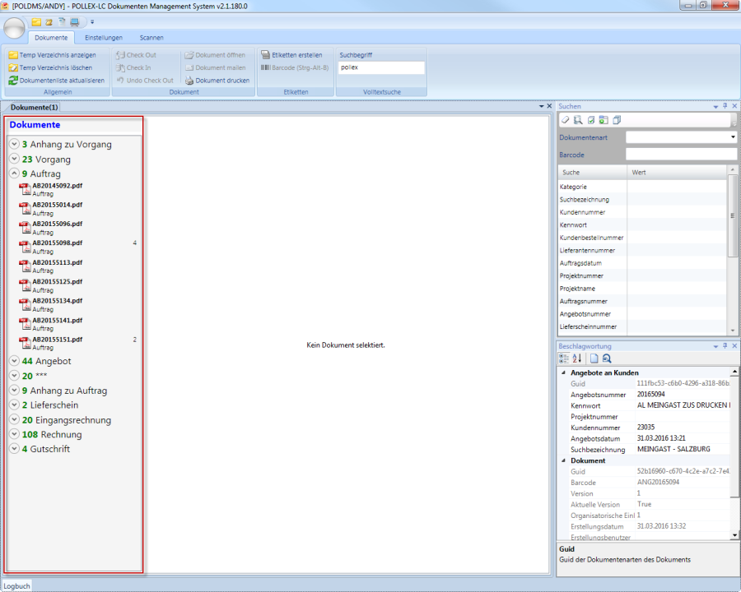Click the Suchbegriff search text field
Viewport: 741px width, 592px height.
pyautogui.click(x=380, y=67)
